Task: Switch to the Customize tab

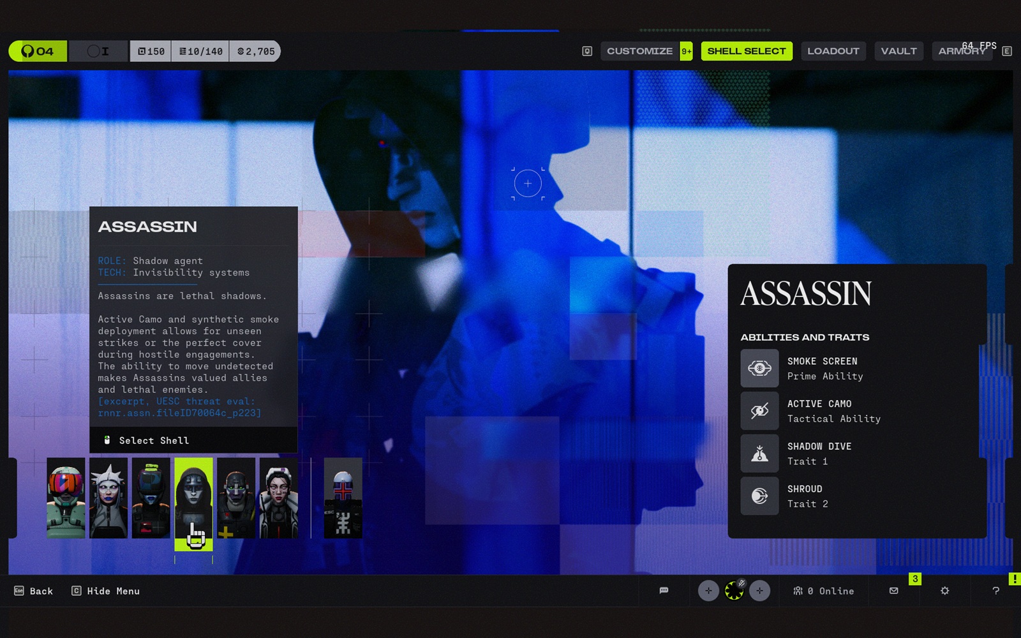Action: click(639, 51)
